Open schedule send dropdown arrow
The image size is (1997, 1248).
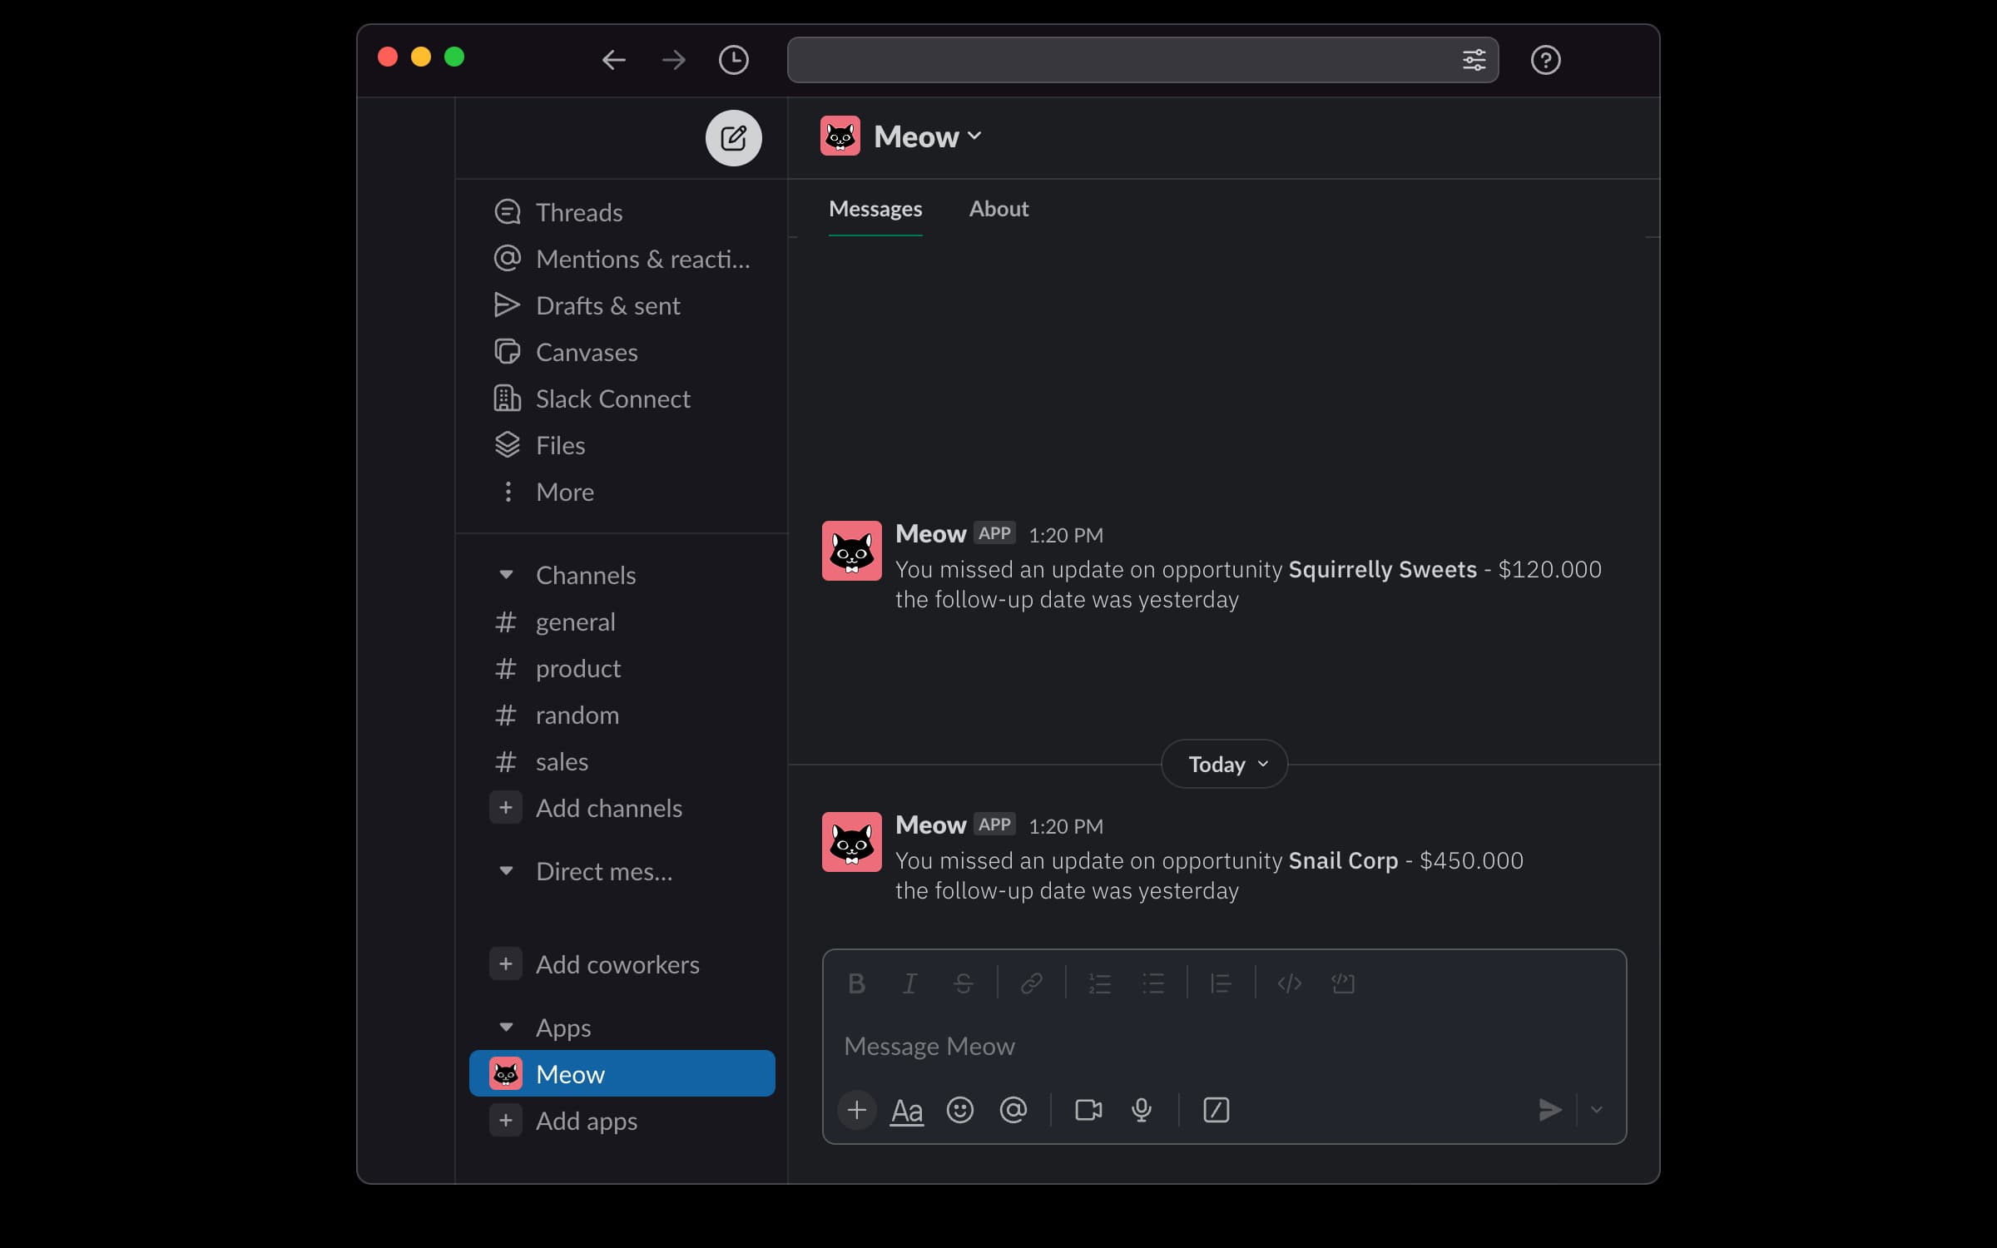[x=1596, y=1110]
